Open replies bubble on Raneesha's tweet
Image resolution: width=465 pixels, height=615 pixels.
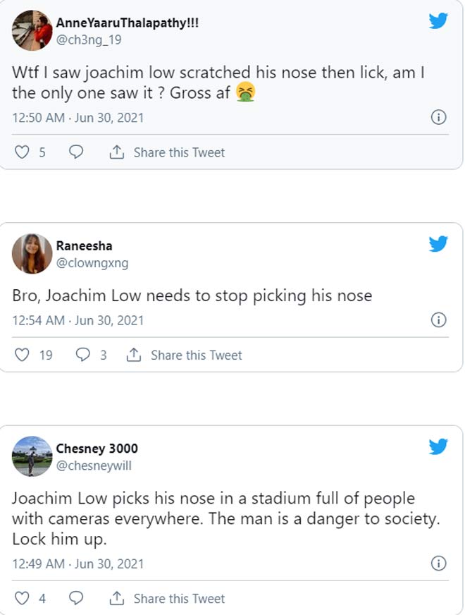83,355
